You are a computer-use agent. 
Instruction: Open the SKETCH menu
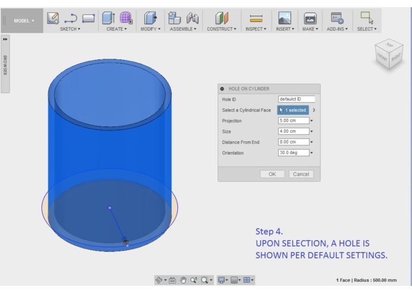click(x=70, y=29)
